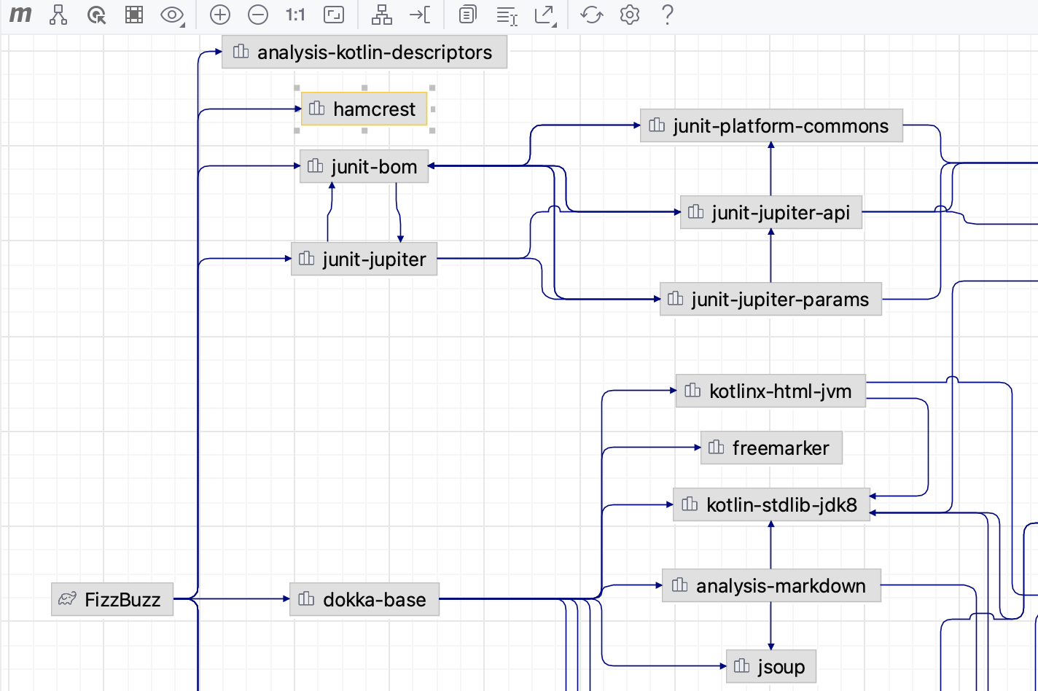
Task: Click the show paths hierarchy icon
Action: (x=58, y=15)
